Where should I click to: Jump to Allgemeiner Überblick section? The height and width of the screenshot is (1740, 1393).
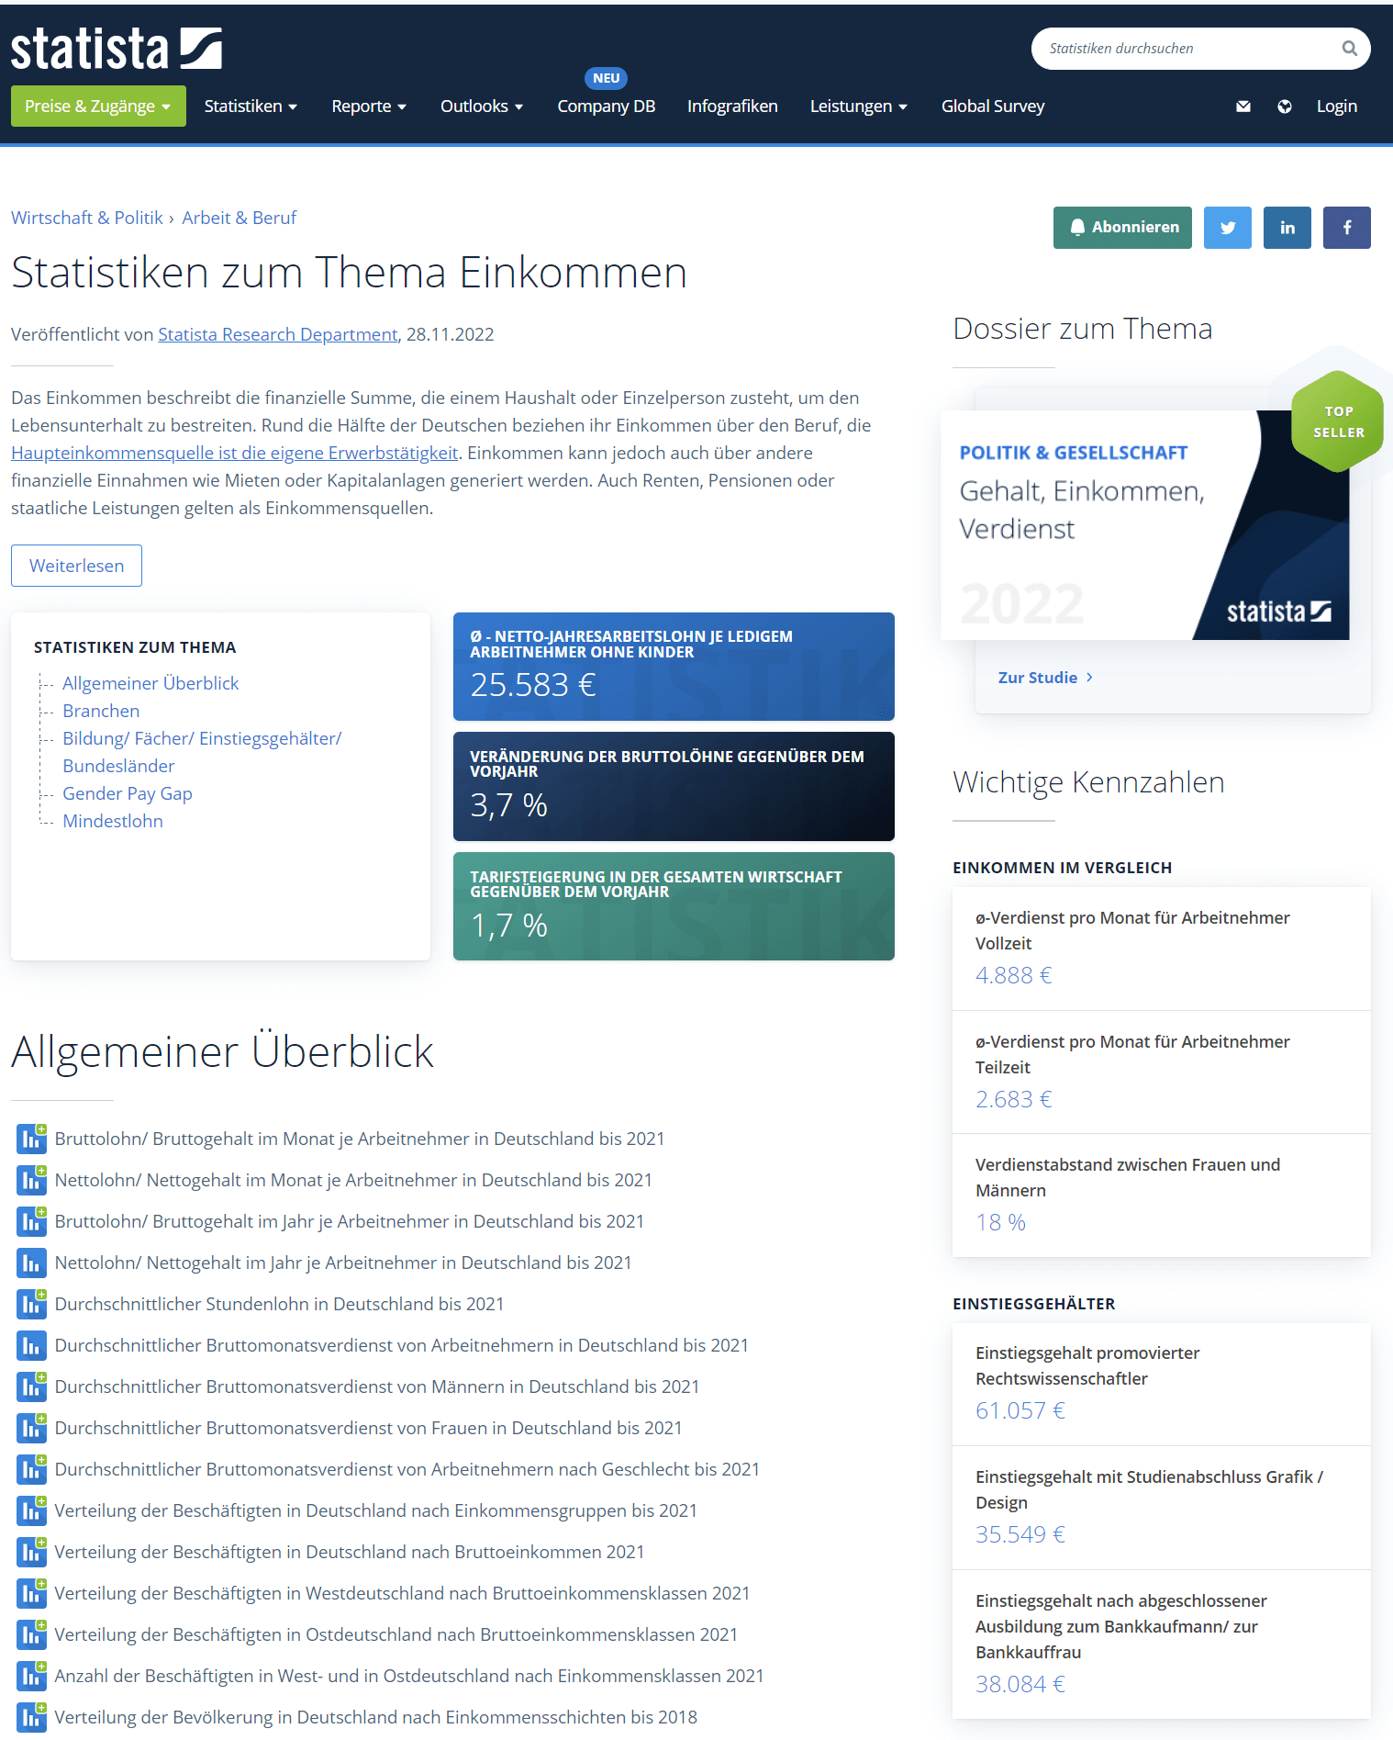tap(150, 683)
